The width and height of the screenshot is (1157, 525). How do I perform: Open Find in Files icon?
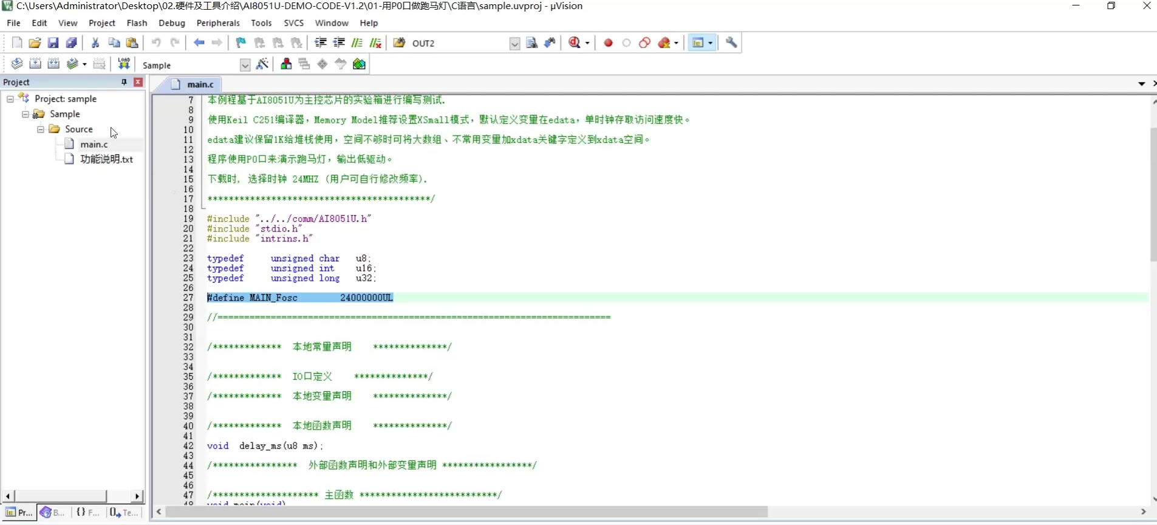(x=399, y=43)
